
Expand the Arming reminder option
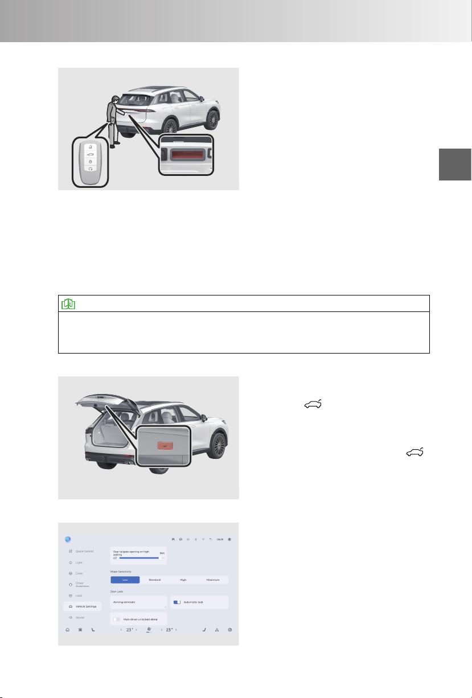[x=138, y=602]
